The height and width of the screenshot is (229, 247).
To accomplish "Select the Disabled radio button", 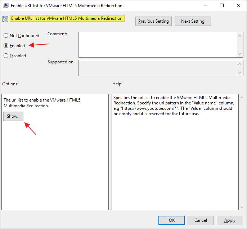I will tap(6, 56).
